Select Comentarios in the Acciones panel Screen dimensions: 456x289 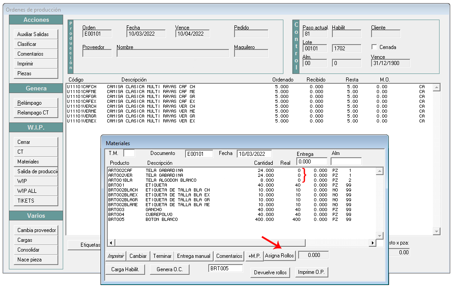(36, 54)
